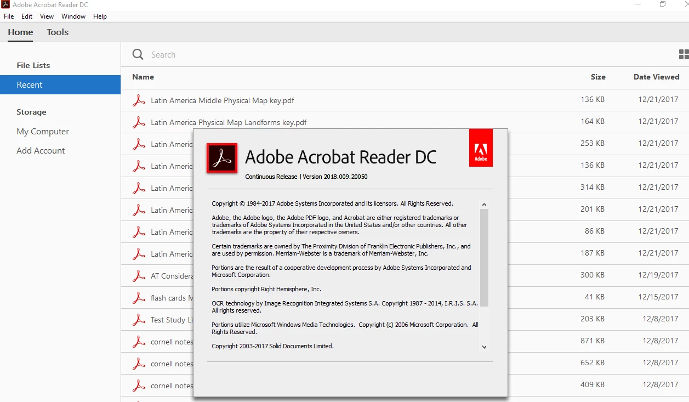This screenshot has height=402, width=689.
Task: Sort by Date Viewed column header
Action: coord(657,77)
